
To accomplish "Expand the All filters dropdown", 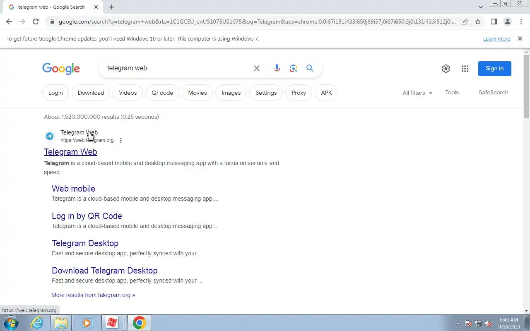I will tap(417, 93).
